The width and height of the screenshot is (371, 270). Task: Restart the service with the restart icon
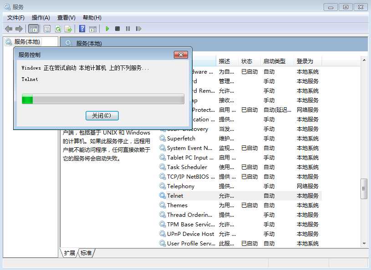138,29
